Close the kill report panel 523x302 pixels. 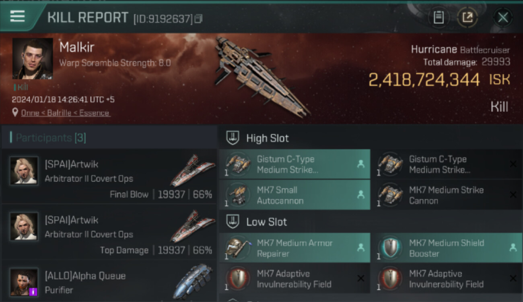click(x=503, y=17)
